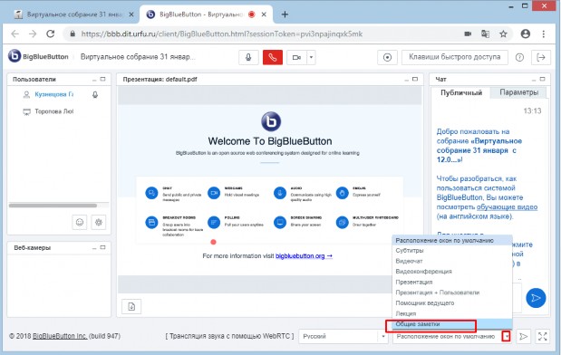Select user Торопова in users list
This screenshot has width=561, height=355.
[53, 111]
